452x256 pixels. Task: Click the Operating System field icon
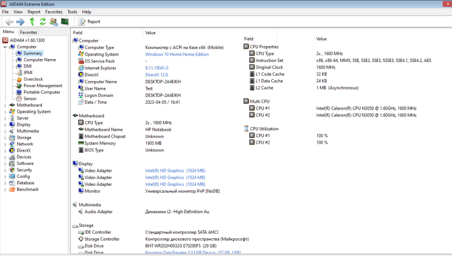point(81,54)
